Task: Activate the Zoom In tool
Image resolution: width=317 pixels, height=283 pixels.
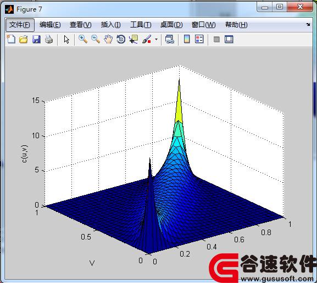Action: click(x=83, y=39)
